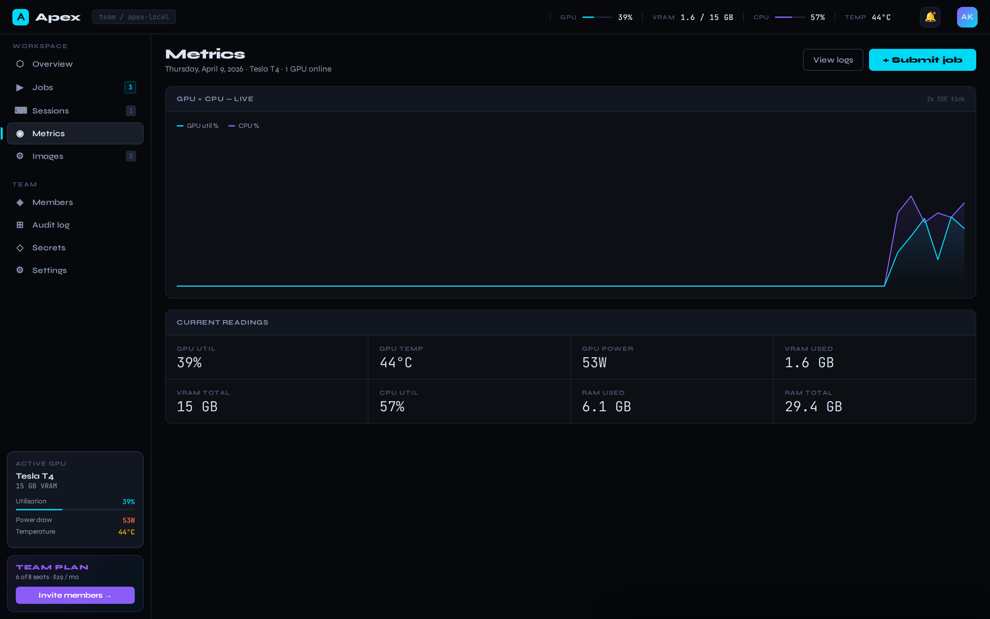Toggle the CPU % legend entry

click(x=244, y=126)
